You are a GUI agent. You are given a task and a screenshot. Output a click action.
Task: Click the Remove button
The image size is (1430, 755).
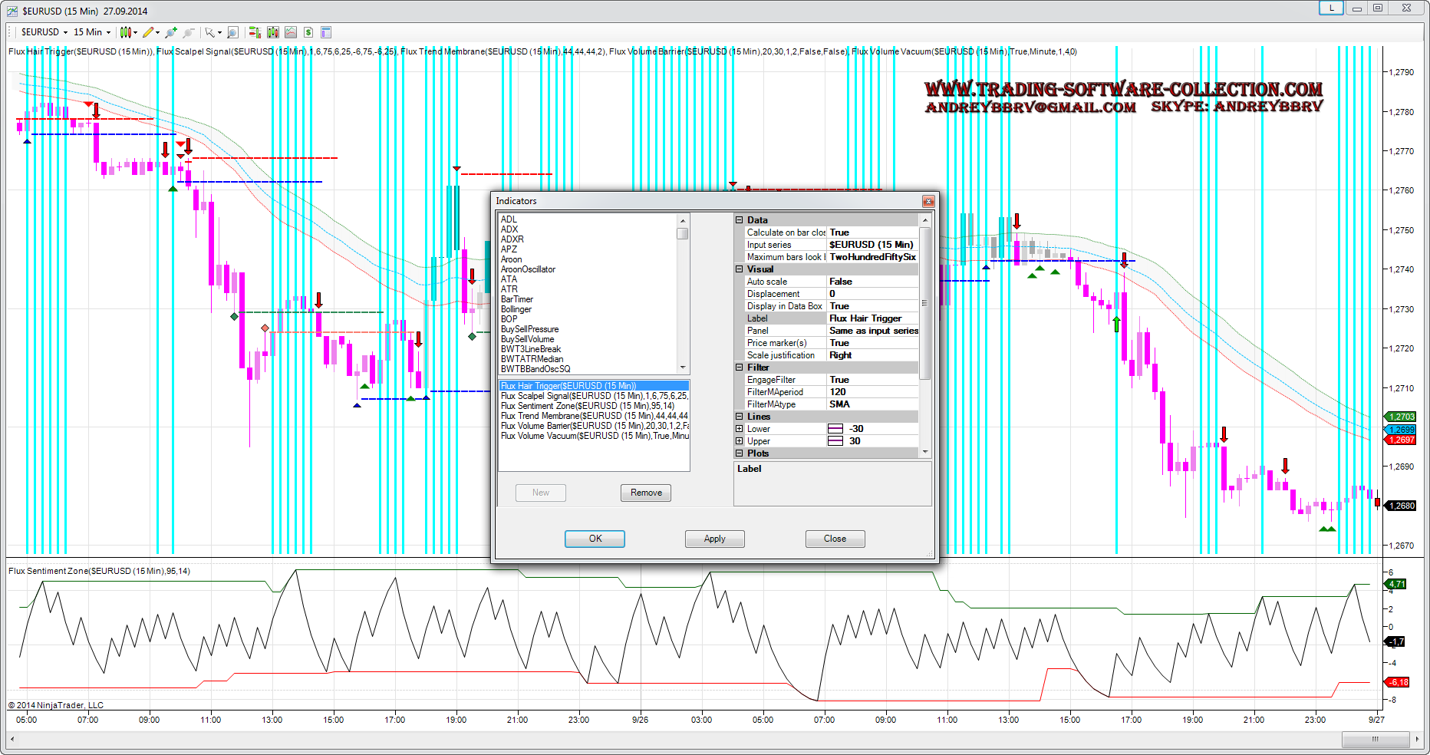pyautogui.click(x=646, y=493)
